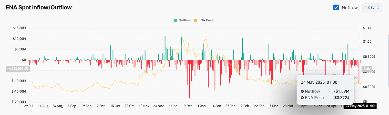This screenshot has height=115, width=389.
Task: Click the black 24 May 2025 crosshair label
Action: pos(360,106)
